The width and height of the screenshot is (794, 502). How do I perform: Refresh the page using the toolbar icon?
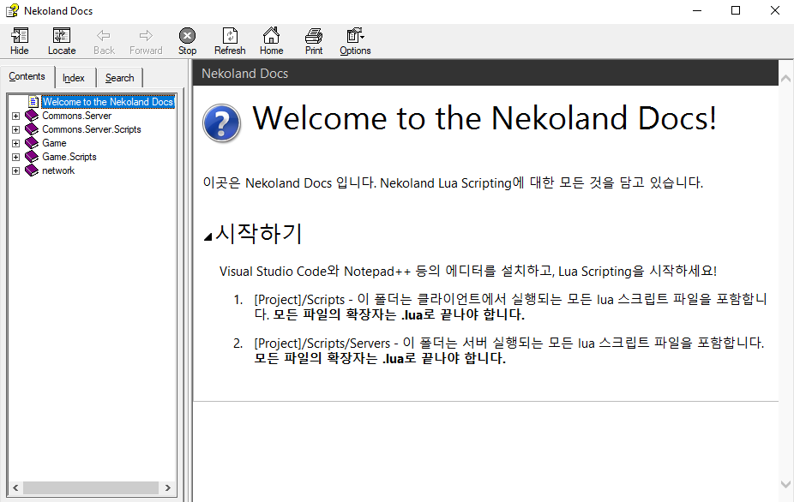point(230,36)
